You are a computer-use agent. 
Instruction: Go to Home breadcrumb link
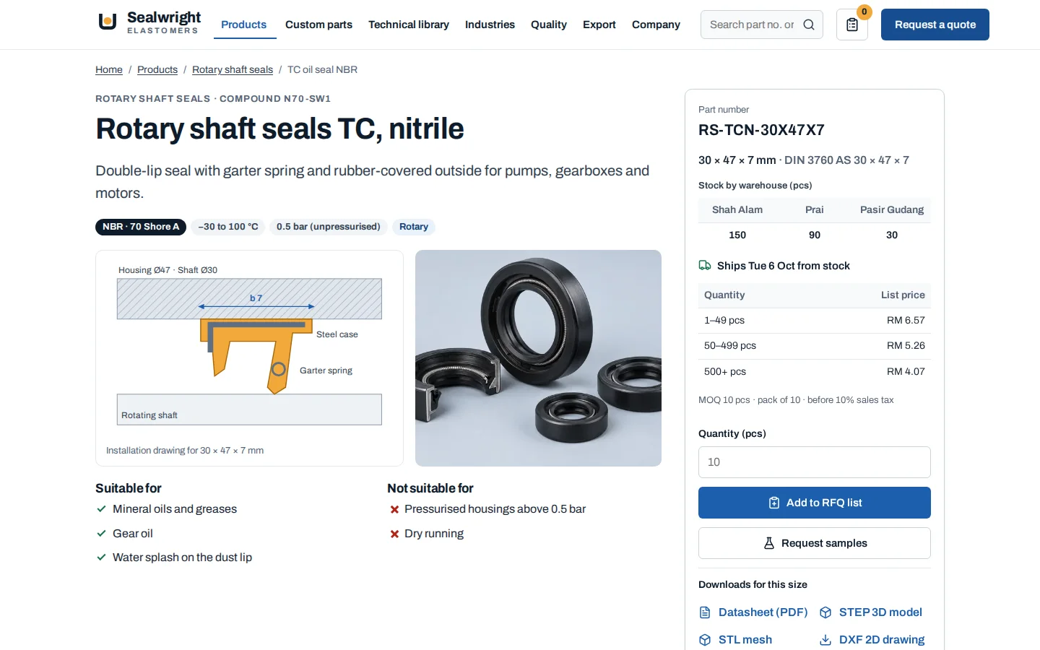coord(109,69)
